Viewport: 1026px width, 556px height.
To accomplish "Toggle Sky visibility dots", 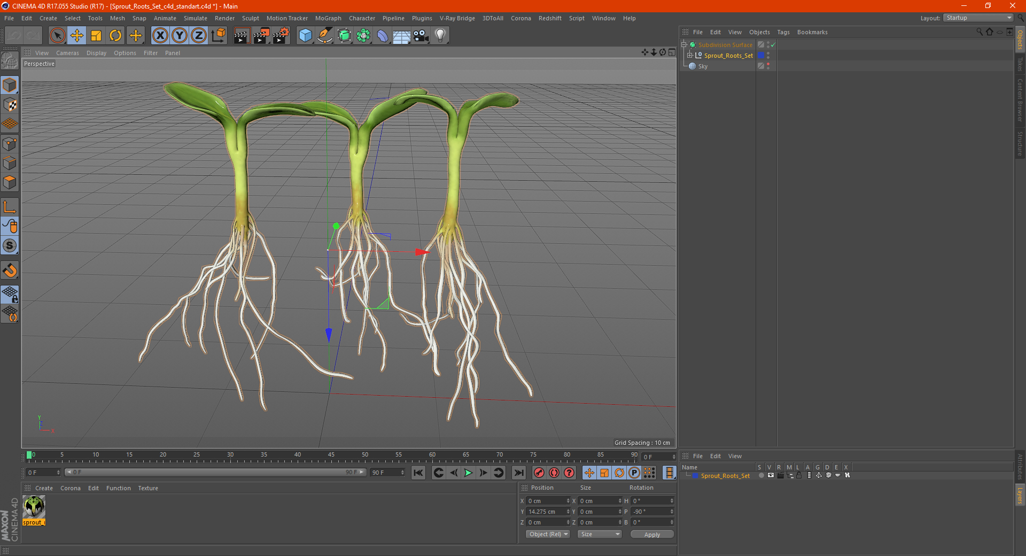I will click(768, 66).
